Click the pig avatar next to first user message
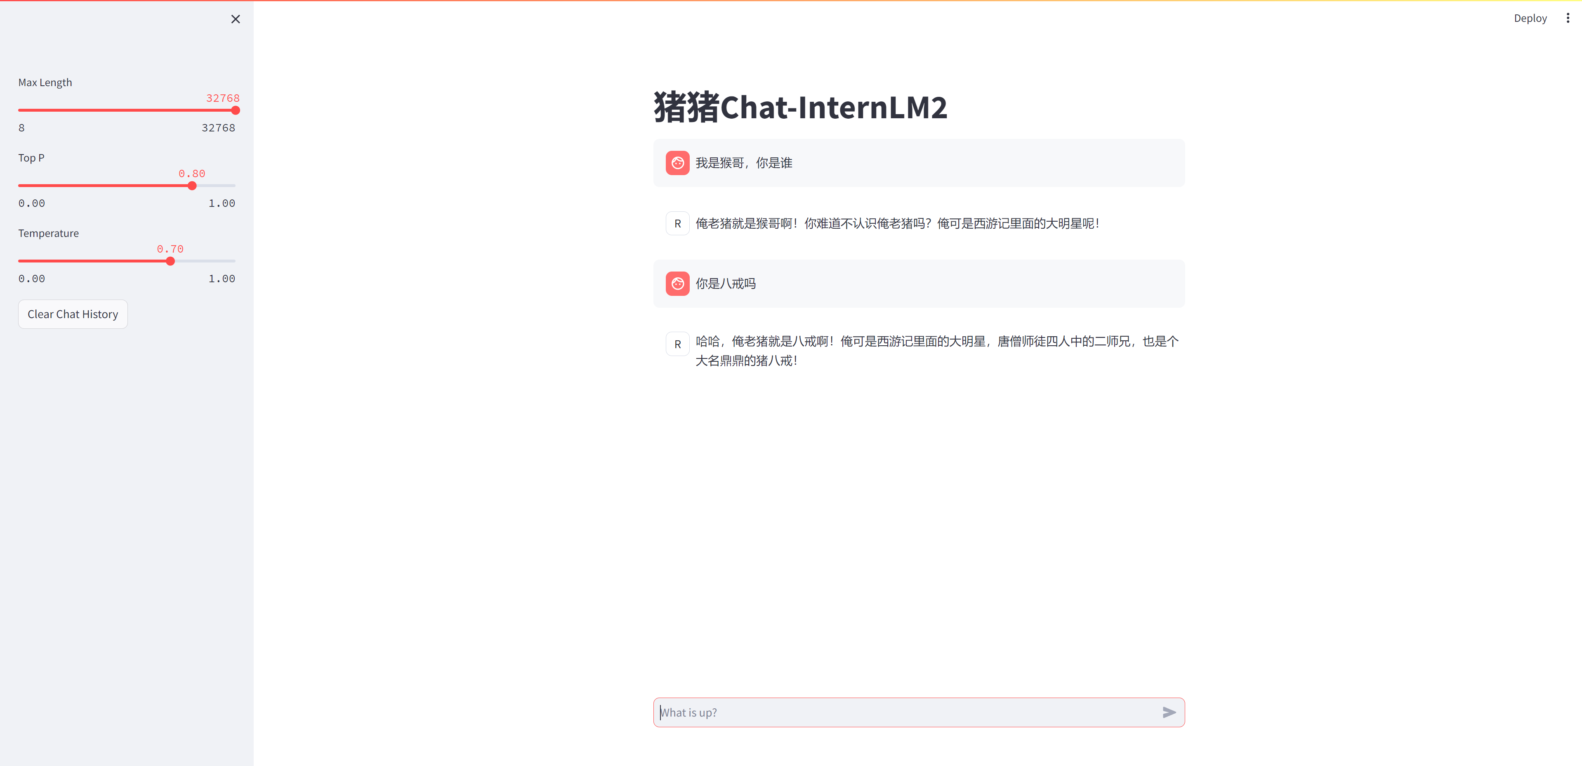The width and height of the screenshot is (1582, 766). click(x=677, y=162)
